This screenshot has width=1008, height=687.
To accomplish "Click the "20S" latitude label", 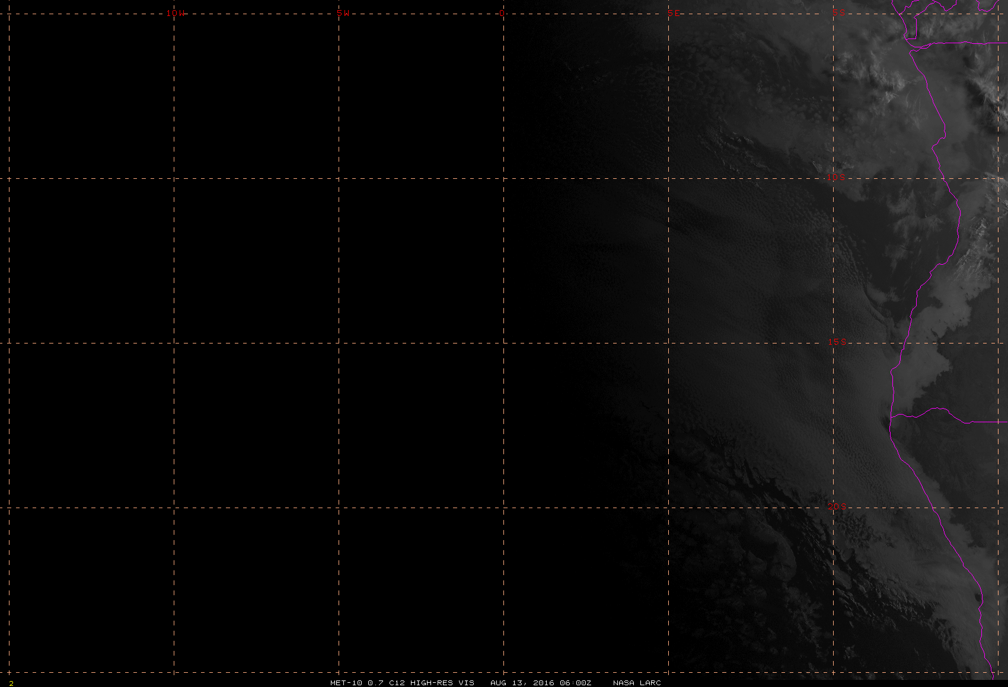I will [x=837, y=506].
